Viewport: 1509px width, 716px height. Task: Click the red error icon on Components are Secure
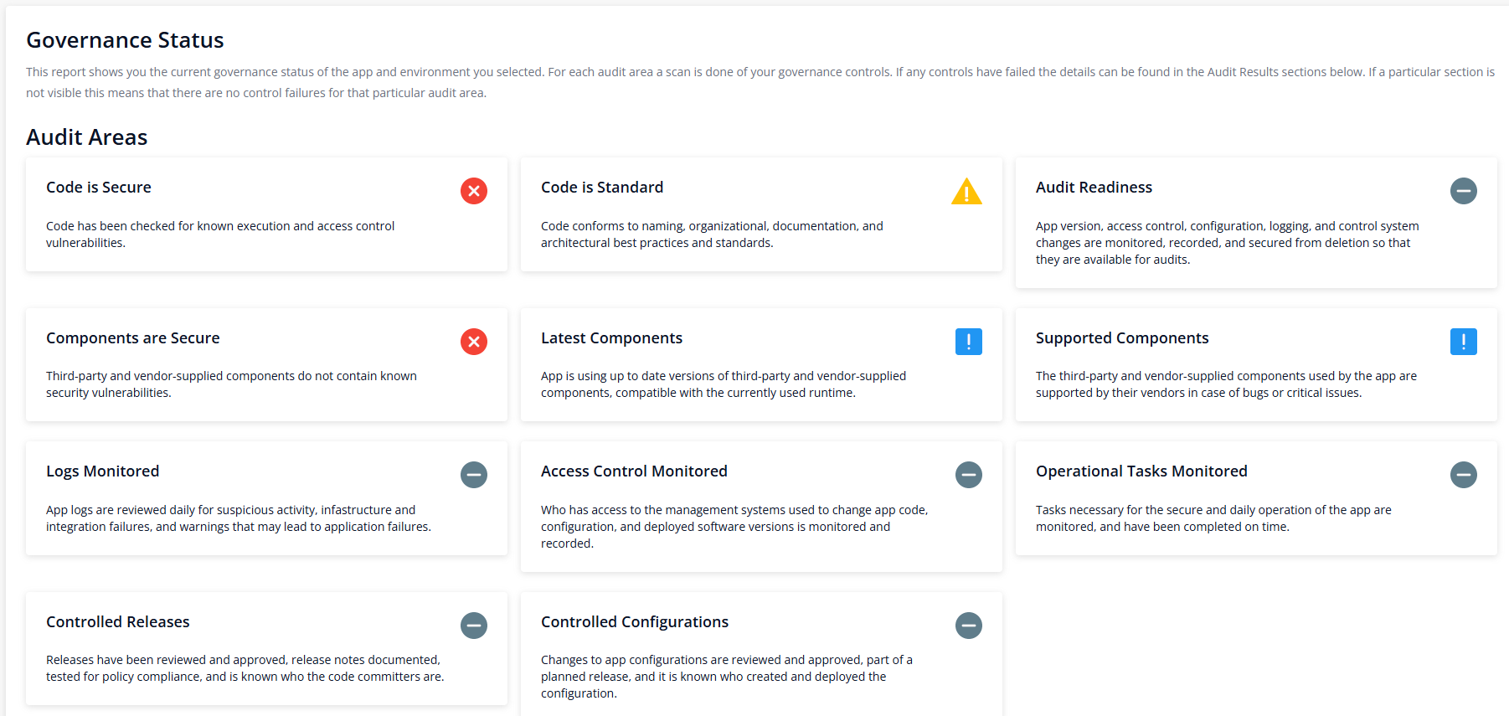coord(474,342)
